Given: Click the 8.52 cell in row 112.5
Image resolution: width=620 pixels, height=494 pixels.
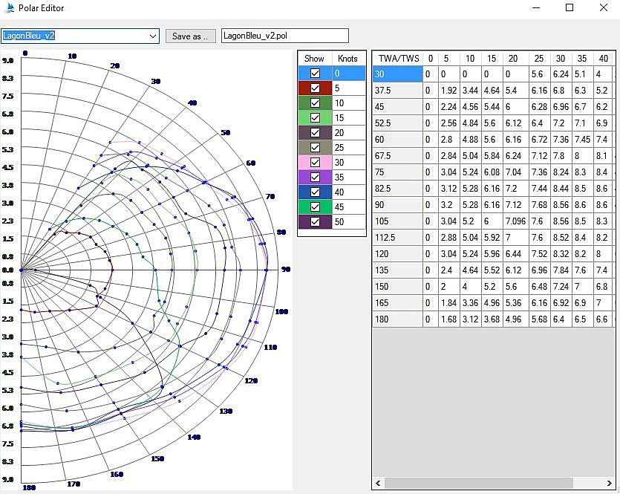Looking at the screenshot, I should pos(561,237).
